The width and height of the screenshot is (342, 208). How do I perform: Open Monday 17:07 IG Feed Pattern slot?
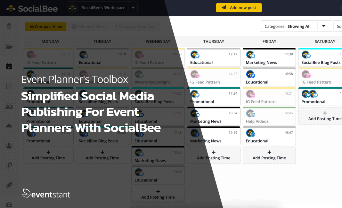48,58
